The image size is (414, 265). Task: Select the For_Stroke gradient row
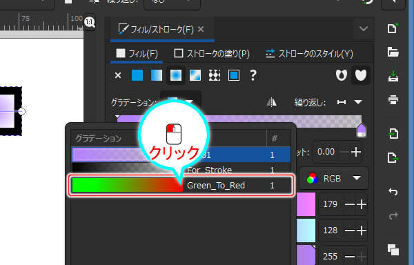click(x=181, y=170)
